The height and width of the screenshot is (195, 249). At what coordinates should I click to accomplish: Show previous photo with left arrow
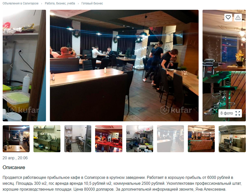11,66
